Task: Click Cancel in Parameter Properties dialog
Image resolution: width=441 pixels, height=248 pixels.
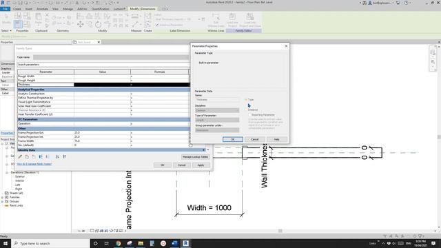Action: pos(254,139)
